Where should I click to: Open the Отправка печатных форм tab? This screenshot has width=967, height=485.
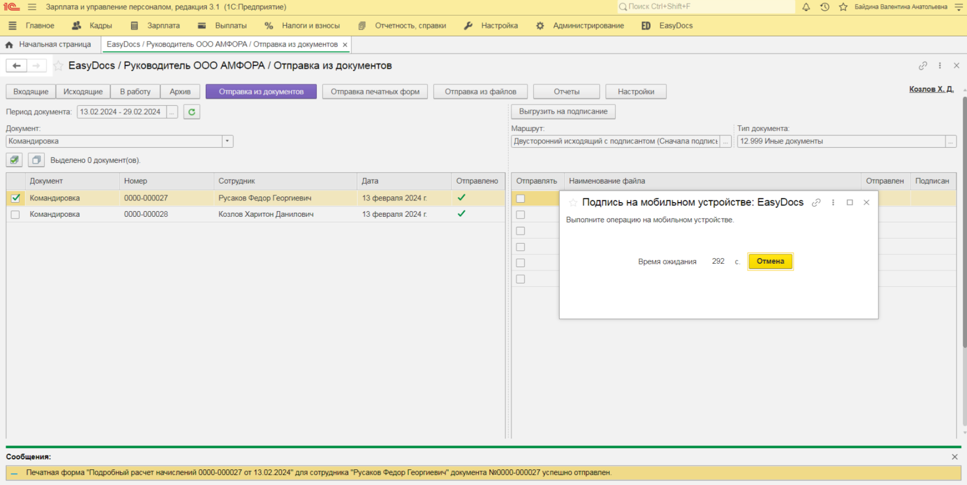(x=375, y=92)
